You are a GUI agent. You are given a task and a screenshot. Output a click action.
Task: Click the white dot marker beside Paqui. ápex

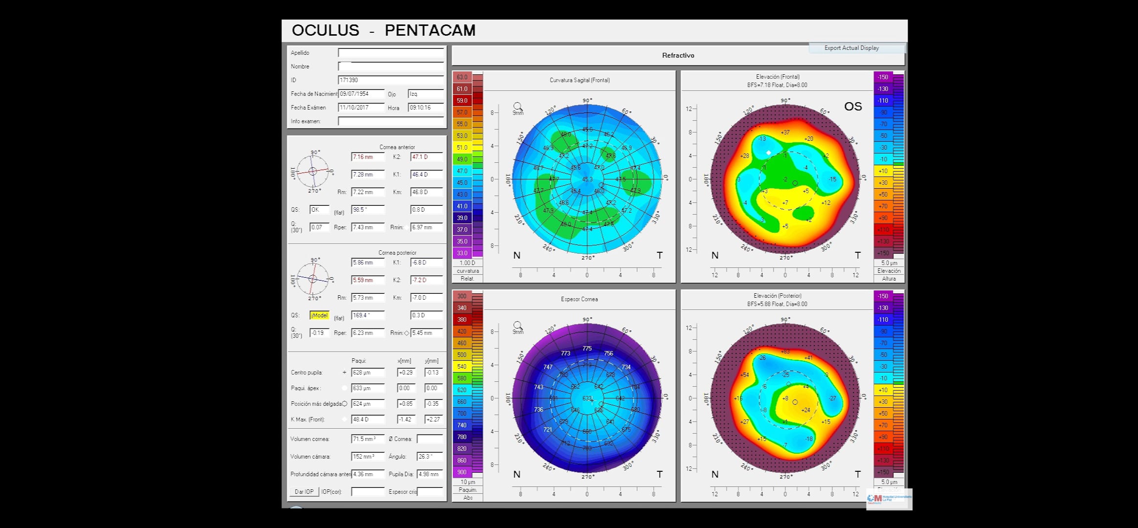[344, 388]
